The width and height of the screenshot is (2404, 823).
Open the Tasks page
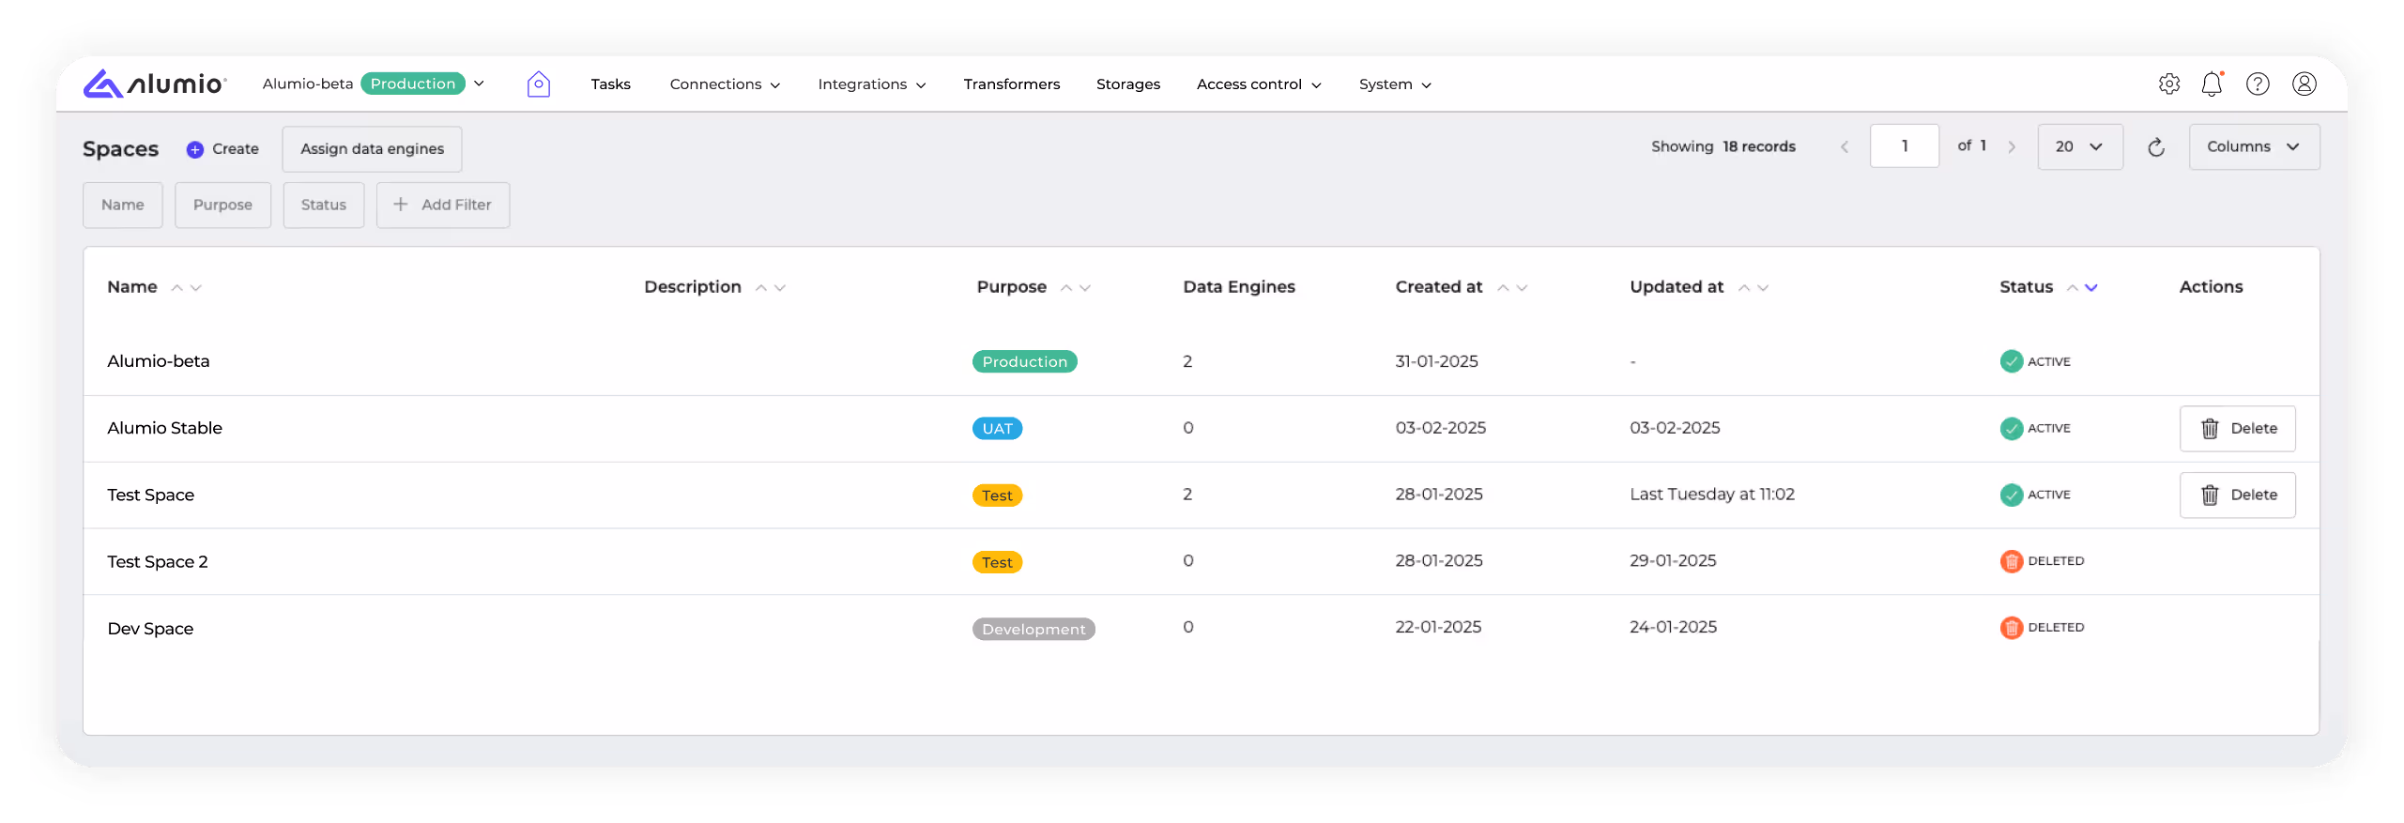point(611,84)
